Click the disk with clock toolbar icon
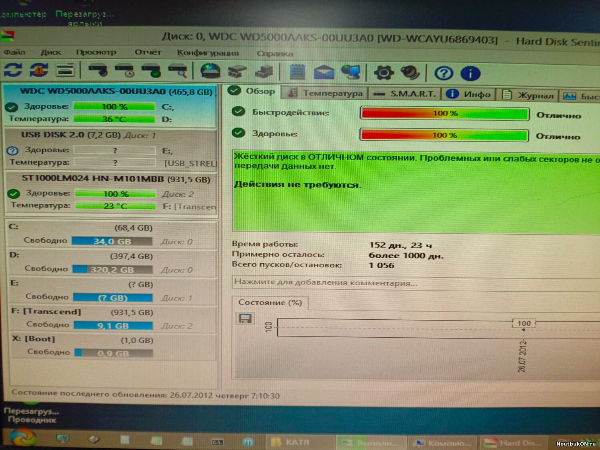Image resolution: width=600 pixels, height=450 pixels. (125, 71)
